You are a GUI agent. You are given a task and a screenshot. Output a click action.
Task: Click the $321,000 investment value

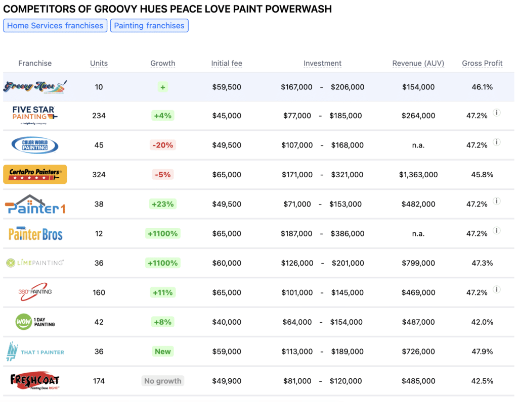pos(347,174)
